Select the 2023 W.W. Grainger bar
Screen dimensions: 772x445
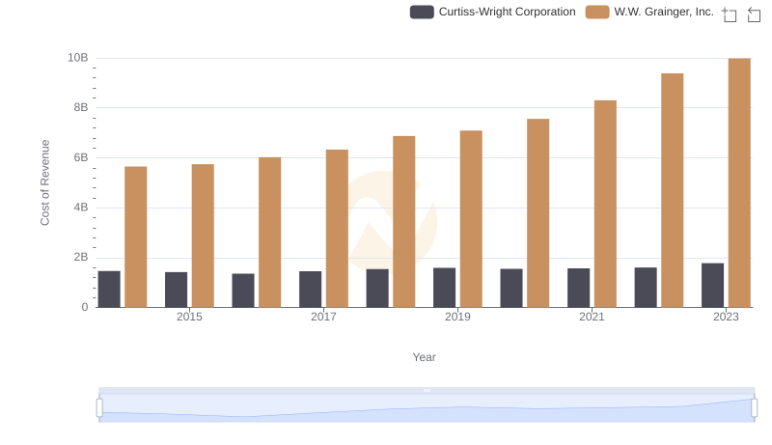[739, 182]
